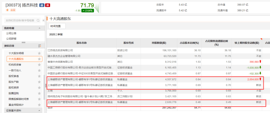Collapse the sidebar with the double-chevron icon
The width and height of the screenshot is (270, 113).
(43, 20)
